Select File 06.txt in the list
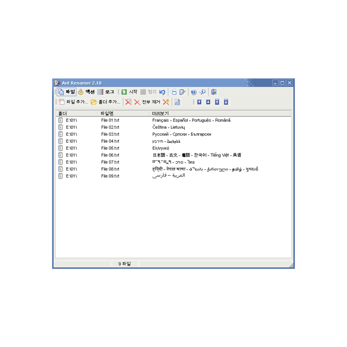The image size is (347, 347). (110, 155)
